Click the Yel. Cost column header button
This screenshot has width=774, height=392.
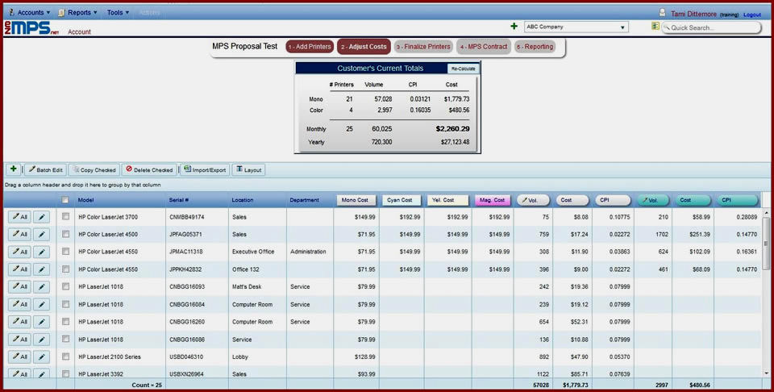point(447,200)
